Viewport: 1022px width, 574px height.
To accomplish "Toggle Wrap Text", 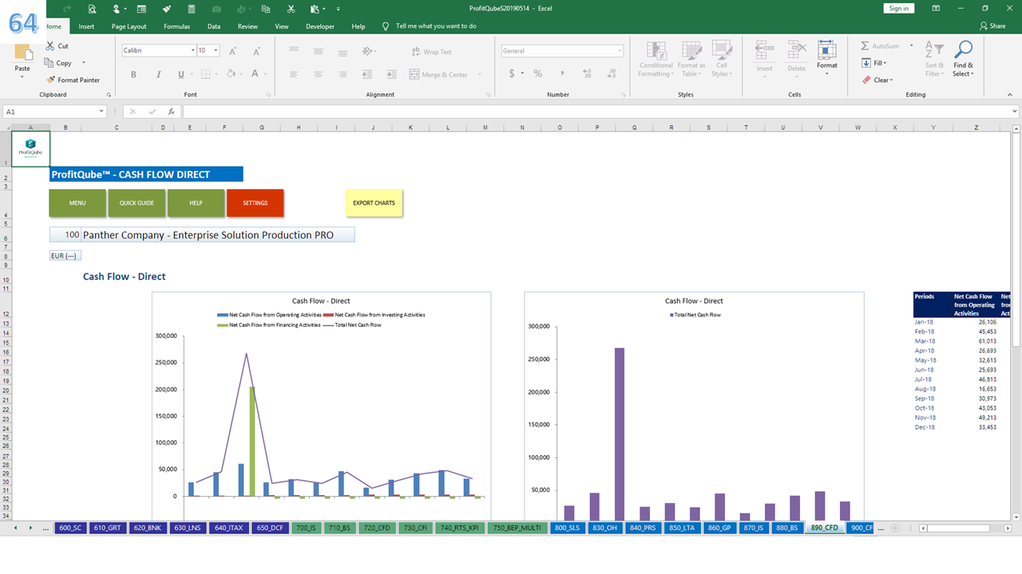I will point(432,52).
